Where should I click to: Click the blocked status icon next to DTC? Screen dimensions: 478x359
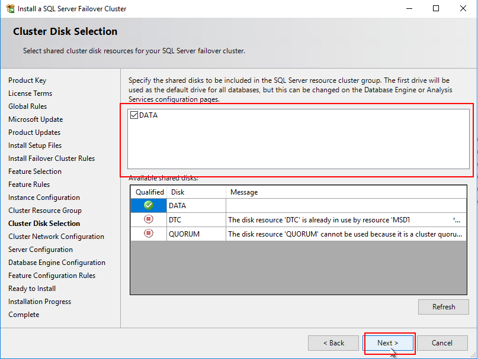(149, 219)
